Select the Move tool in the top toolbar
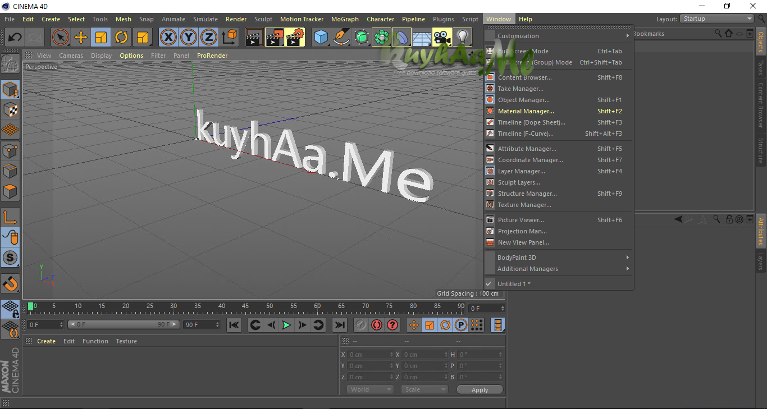Viewport: 767px width, 409px height. [81, 38]
